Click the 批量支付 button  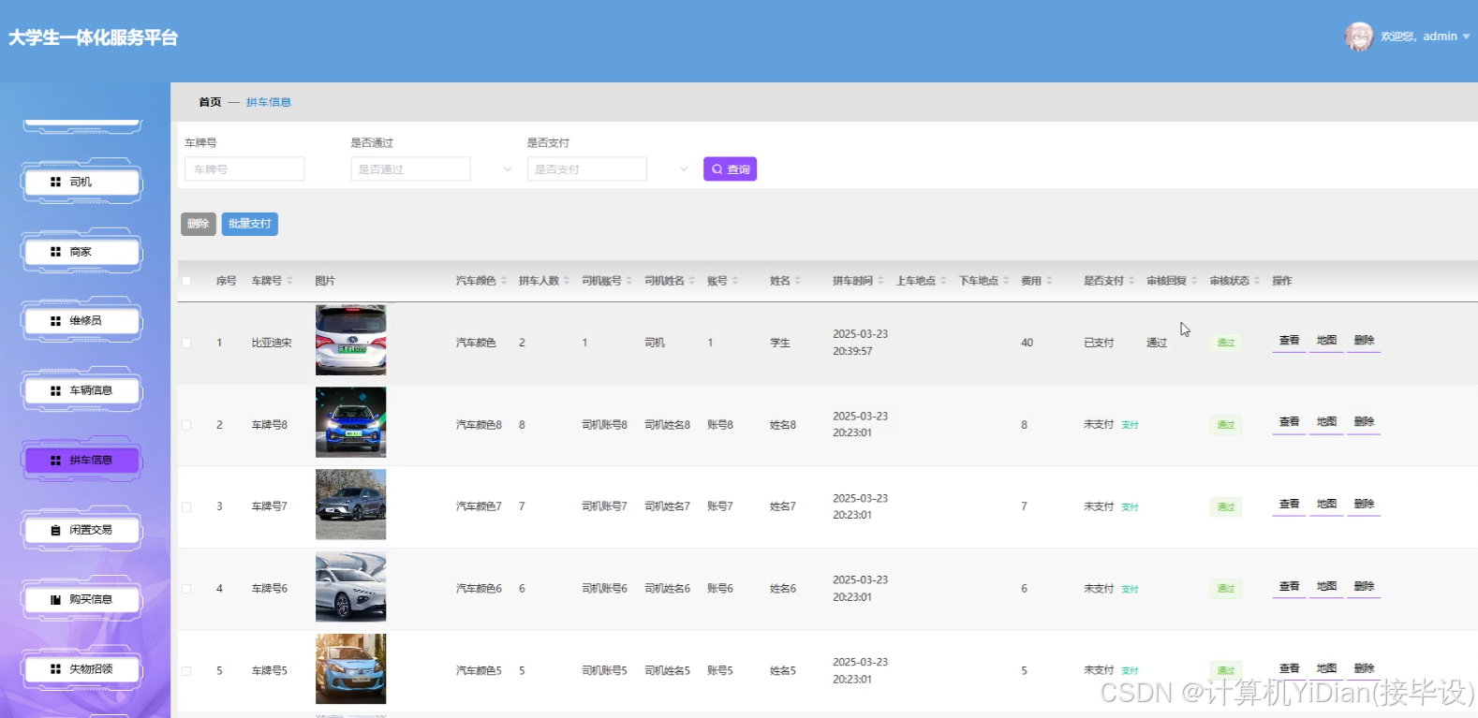pos(250,224)
